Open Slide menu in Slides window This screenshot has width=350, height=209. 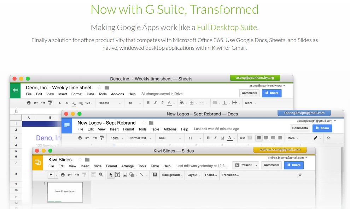98,166
